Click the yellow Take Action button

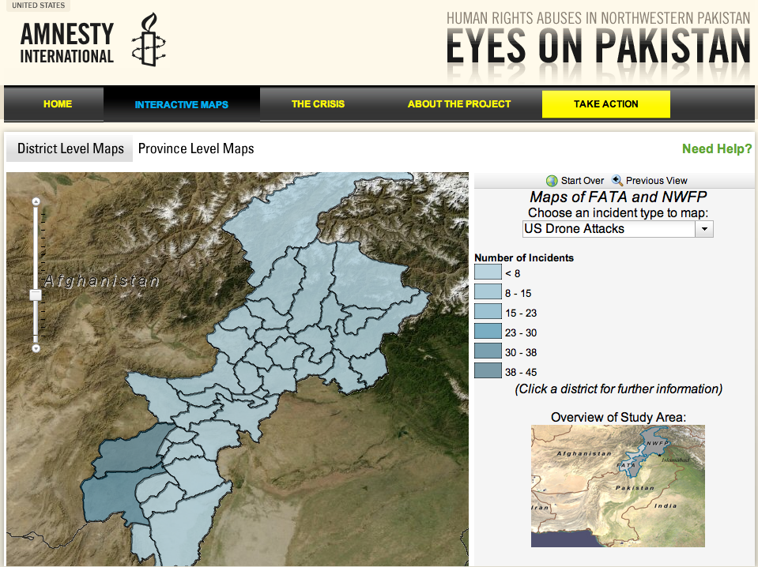605,104
